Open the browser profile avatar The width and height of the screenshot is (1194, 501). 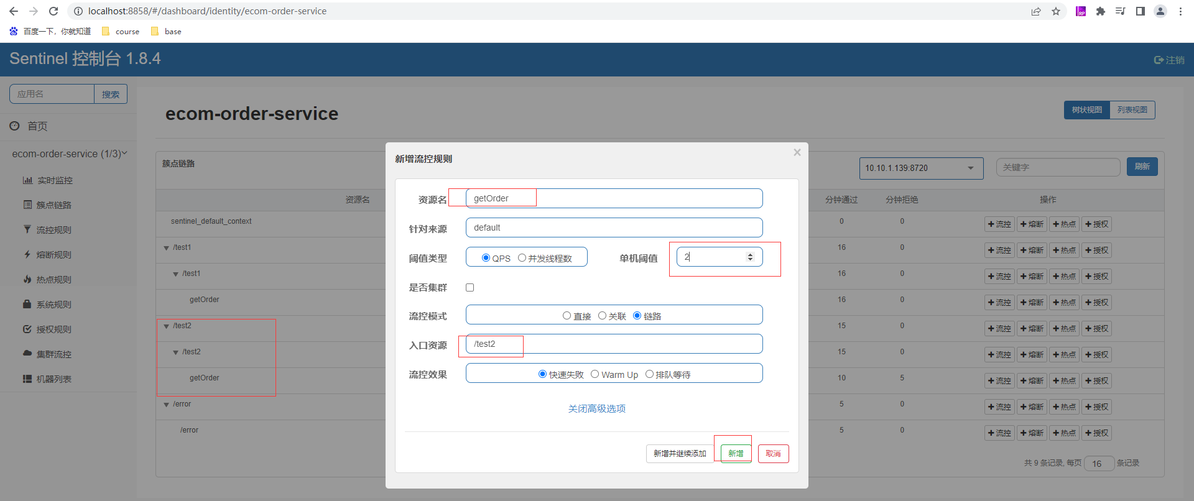pyautogui.click(x=1160, y=11)
